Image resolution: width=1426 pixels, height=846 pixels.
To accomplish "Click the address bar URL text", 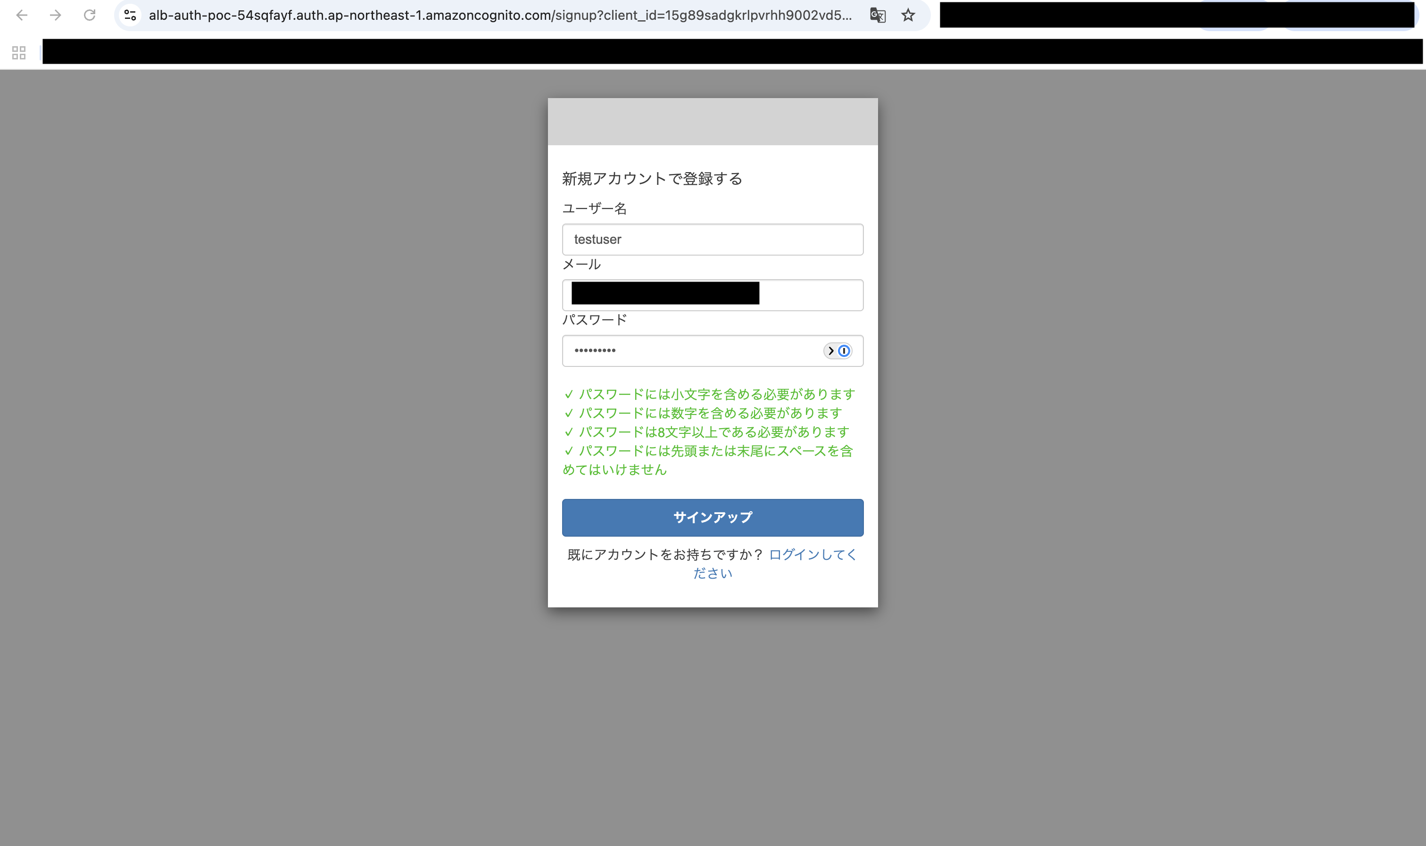I will tap(500, 16).
